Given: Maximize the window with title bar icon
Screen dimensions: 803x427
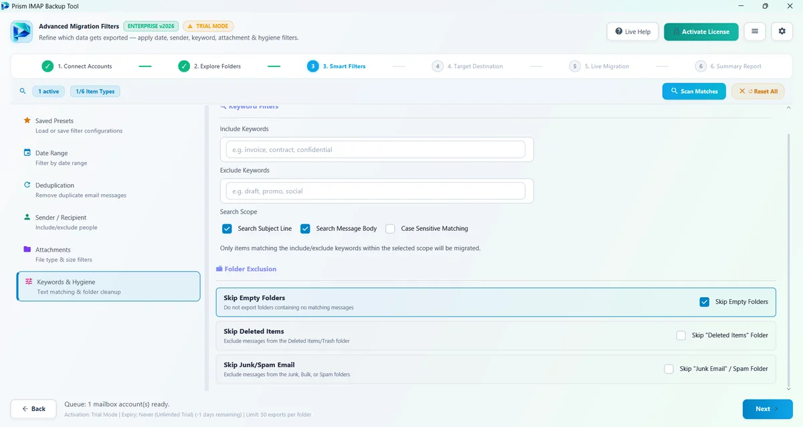Looking at the screenshot, I should point(765,6).
